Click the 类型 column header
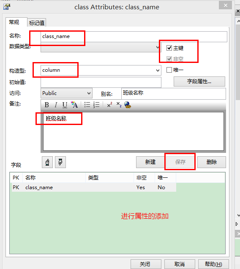This screenshot has width=240, height=269. point(110,177)
